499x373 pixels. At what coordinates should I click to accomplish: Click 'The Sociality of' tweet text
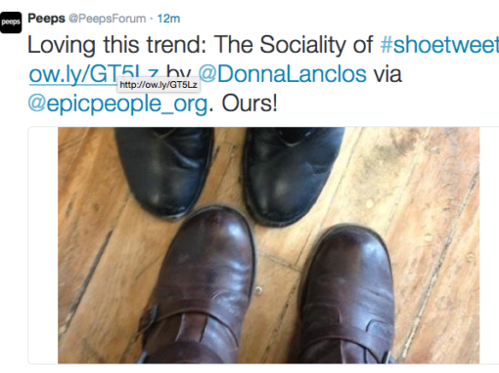294,44
